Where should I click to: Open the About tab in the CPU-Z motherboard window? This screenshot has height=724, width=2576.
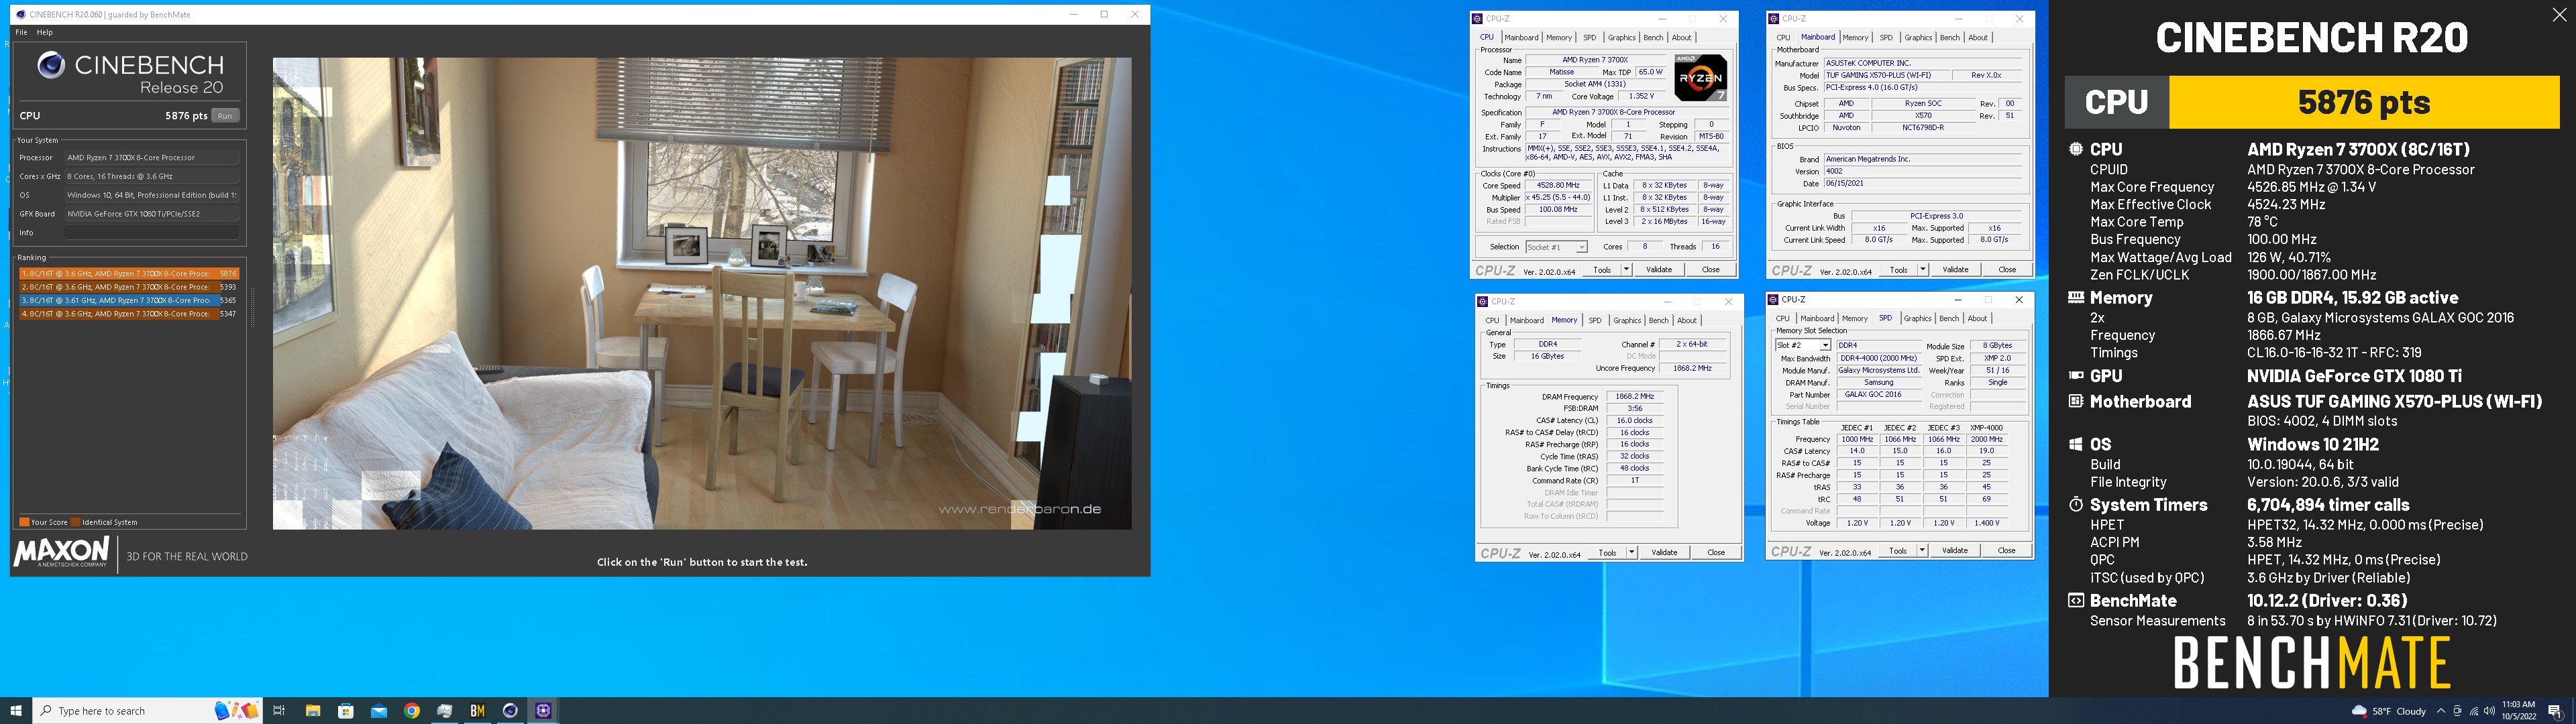[x=1978, y=37]
